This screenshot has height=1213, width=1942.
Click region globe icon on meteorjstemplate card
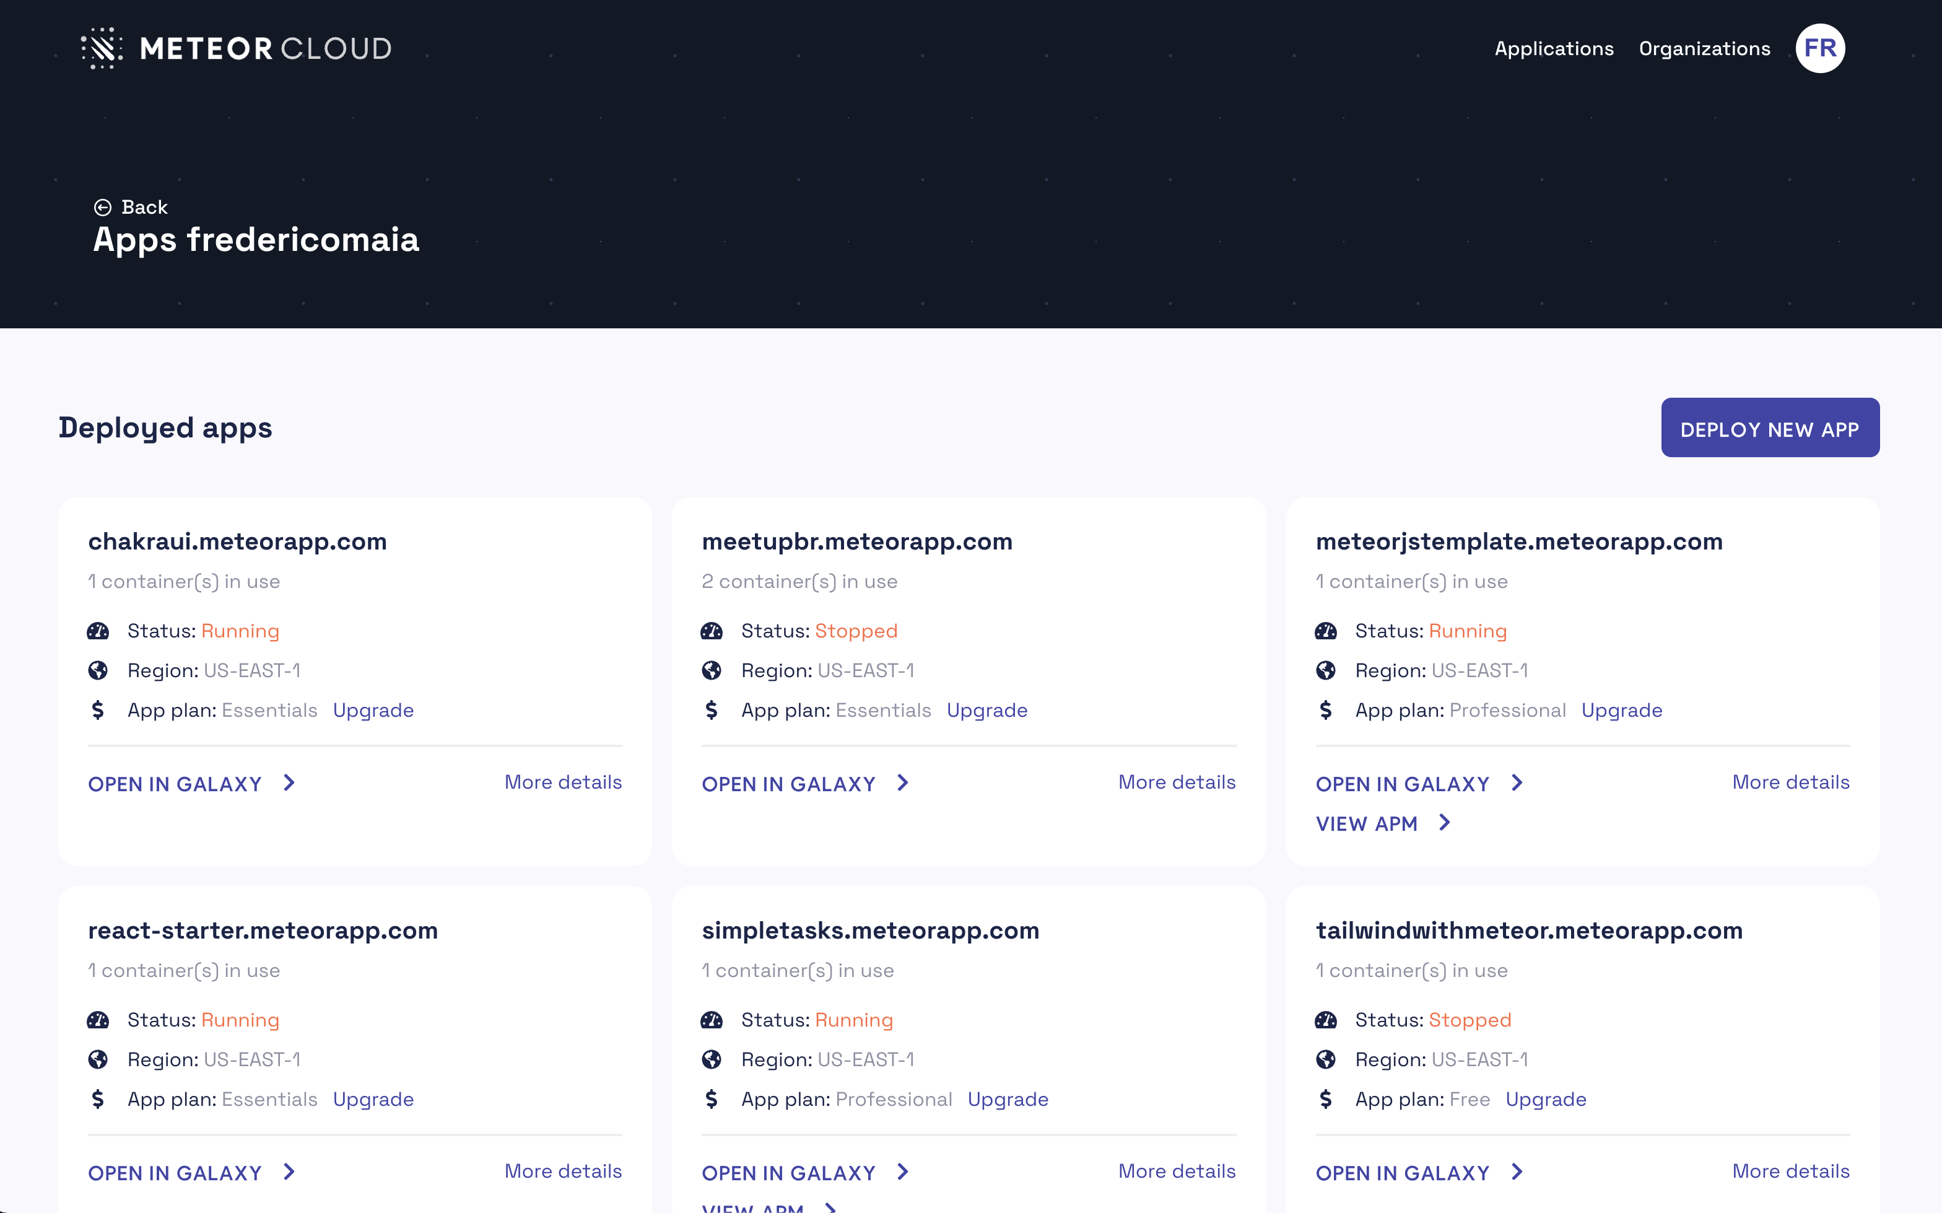pos(1325,671)
